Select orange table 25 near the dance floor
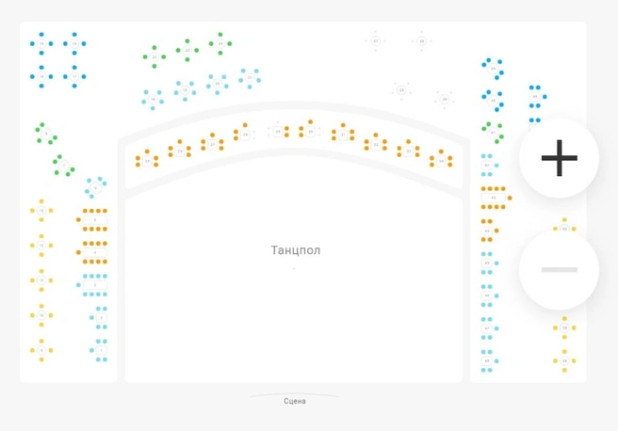The image size is (618, 431). (x=147, y=161)
